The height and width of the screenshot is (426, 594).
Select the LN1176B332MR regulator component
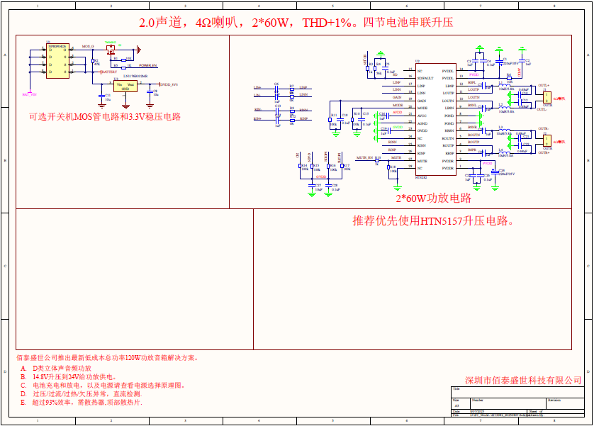pos(125,84)
